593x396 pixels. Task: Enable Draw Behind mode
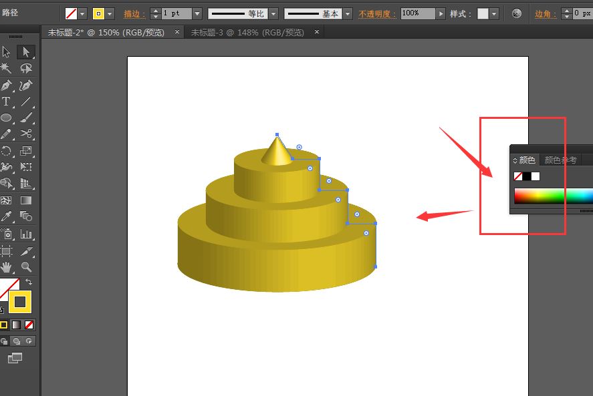(x=16, y=341)
